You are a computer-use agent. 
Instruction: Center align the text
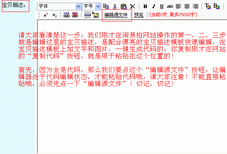click(187, 7)
